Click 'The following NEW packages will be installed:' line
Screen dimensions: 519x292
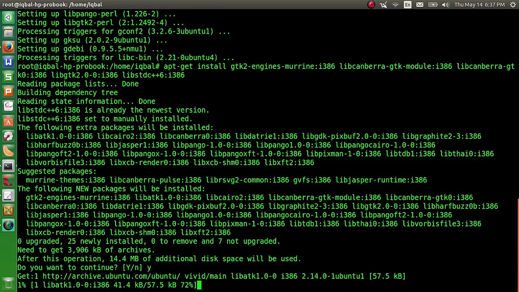click(111, 189)
